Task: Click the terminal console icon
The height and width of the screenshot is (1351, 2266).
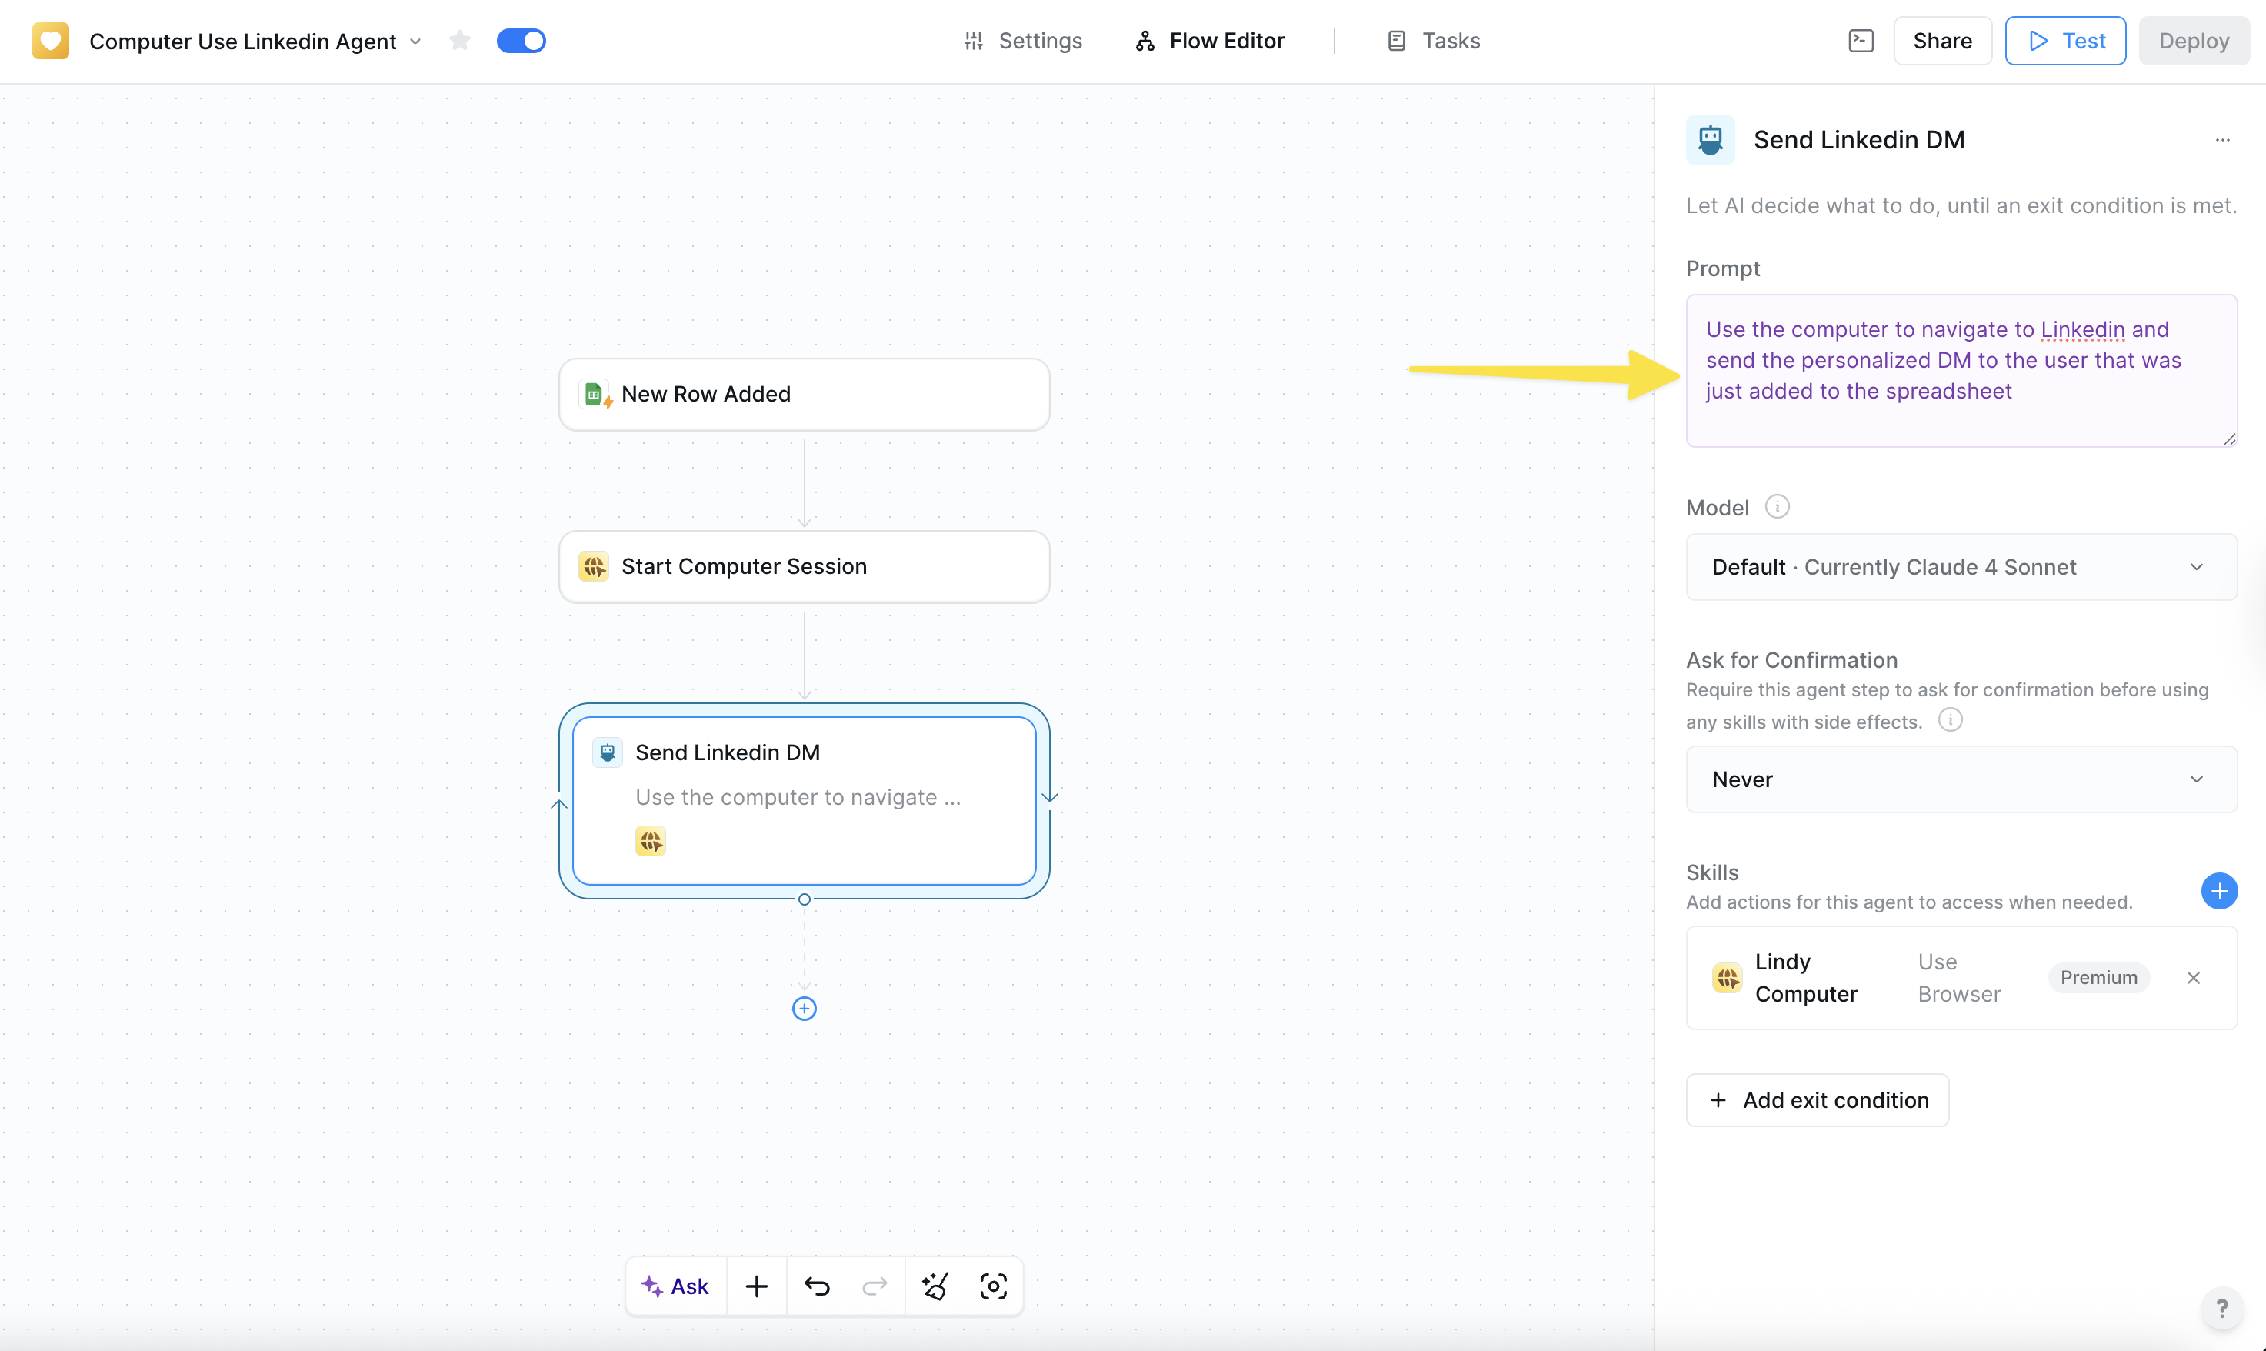Action: 1861,41
